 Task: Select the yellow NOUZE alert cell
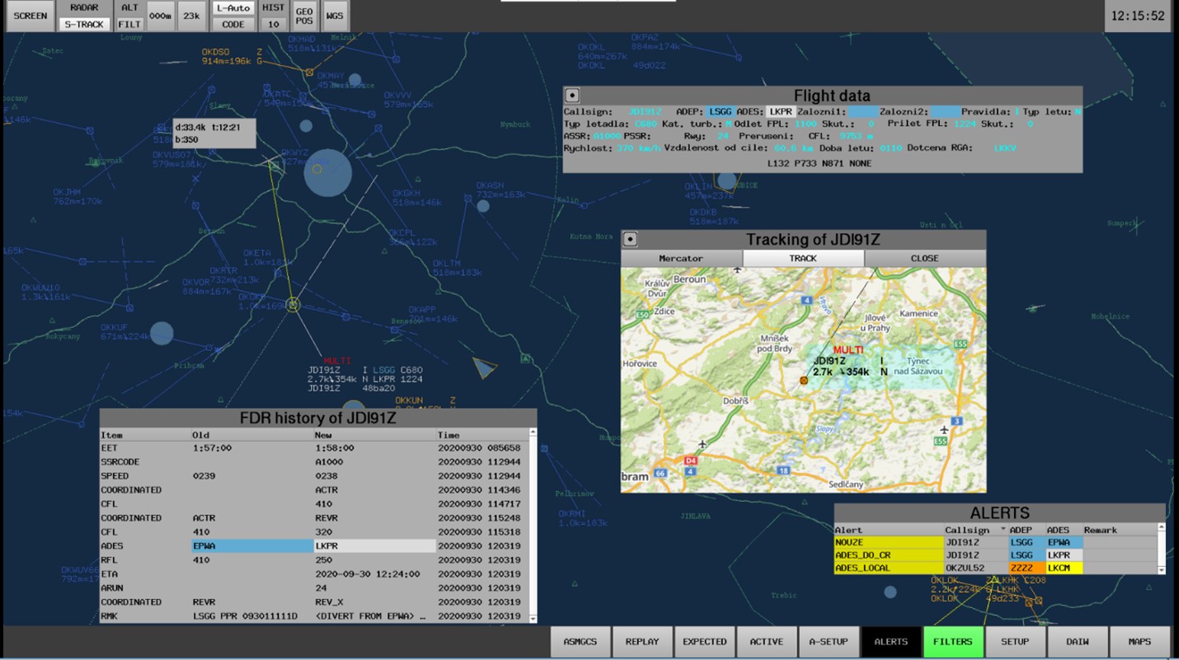point(889,543)
